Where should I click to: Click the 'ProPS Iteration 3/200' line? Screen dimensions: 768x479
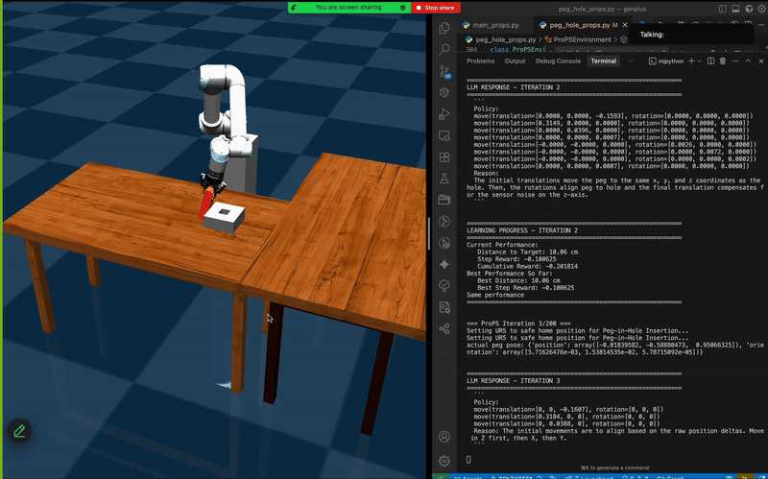coord(518,323)
